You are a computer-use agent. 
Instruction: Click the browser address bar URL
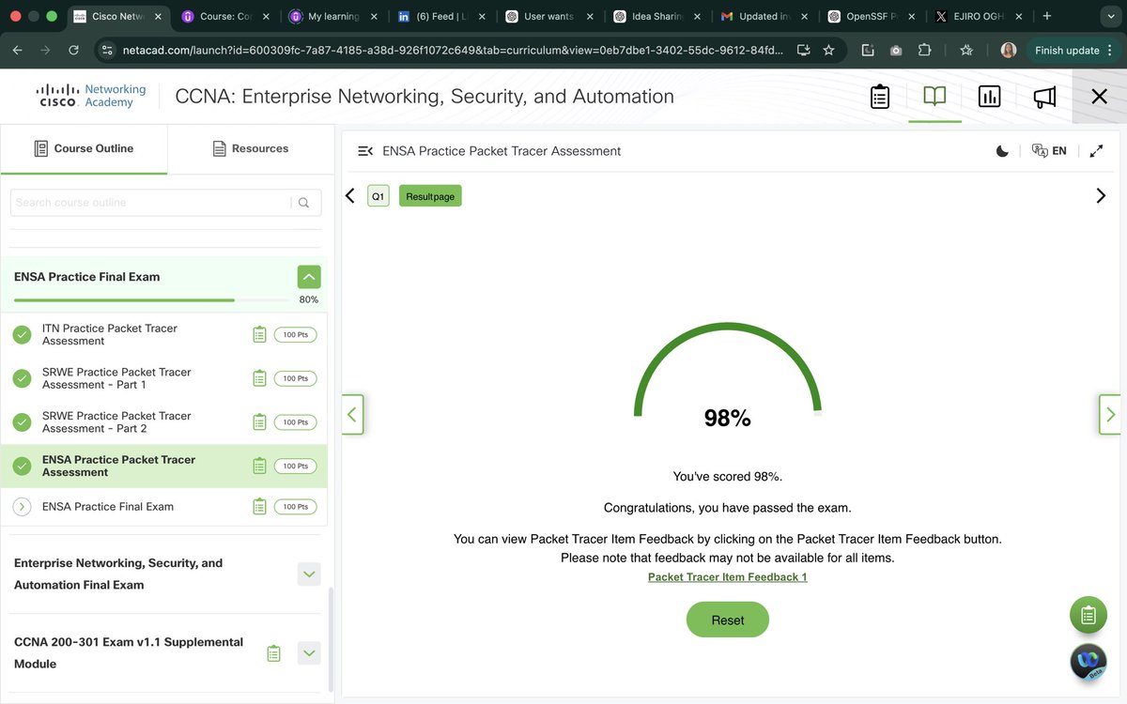click(453, 51)
